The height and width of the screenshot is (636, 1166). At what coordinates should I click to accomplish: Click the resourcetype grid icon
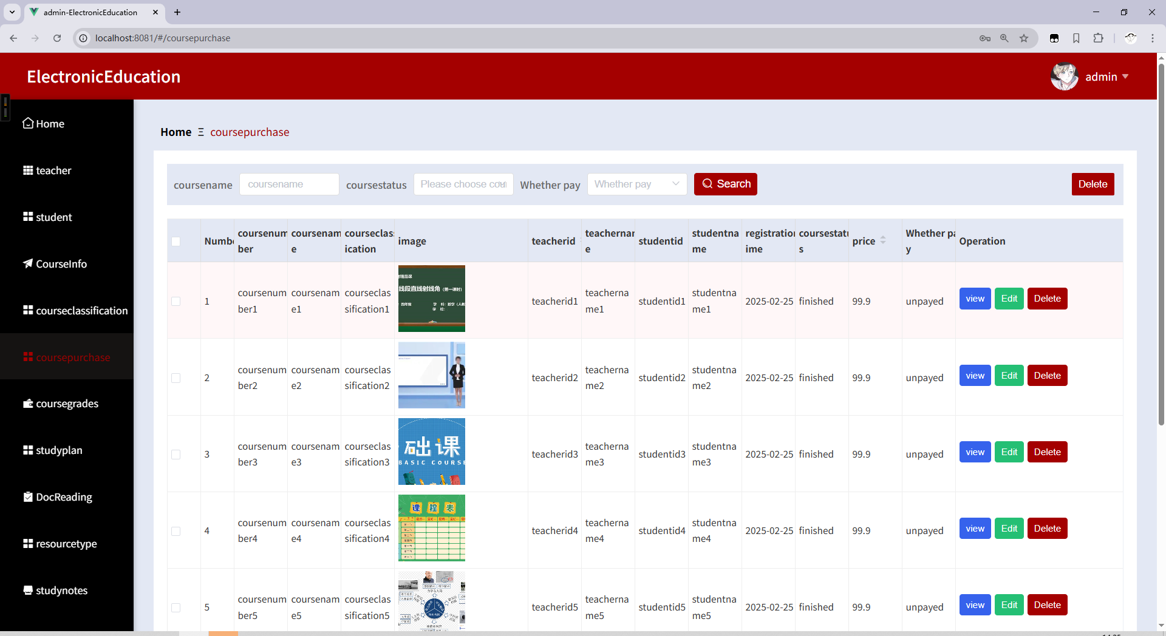pyautogui.click(x=28, y=543)
